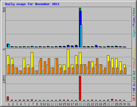The width and height of the screenshot is (137, 107).
Task: Click day label 4 on the x-axis
Action: (21, 104)
